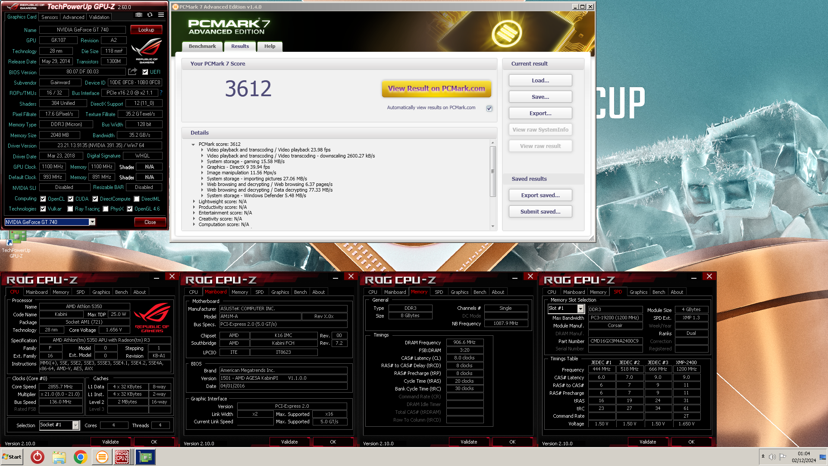Switch to PCMark 7 taskbar button

pyautogui.click(x=102, y=457)
